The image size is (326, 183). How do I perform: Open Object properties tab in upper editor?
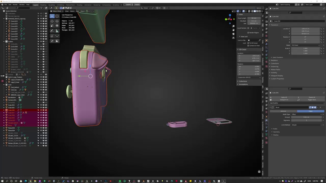266,40
